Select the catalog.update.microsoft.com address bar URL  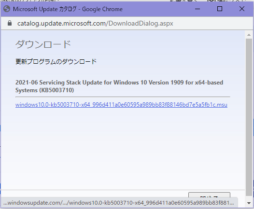(95, 24)
